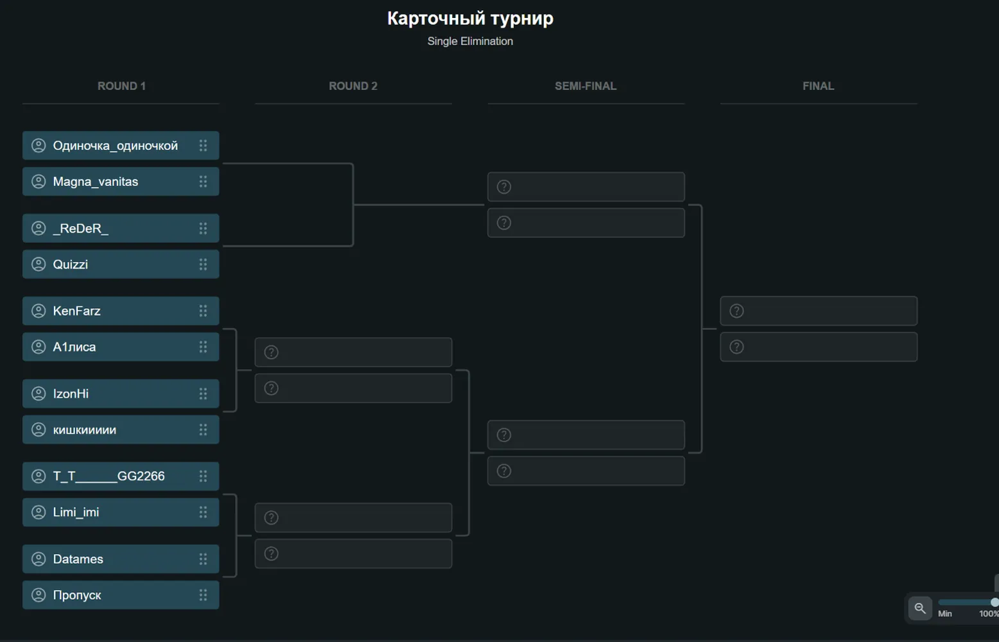Click the zoom magnifier icon near the slider
The image size is (999, 642).
tap(920, 608)
